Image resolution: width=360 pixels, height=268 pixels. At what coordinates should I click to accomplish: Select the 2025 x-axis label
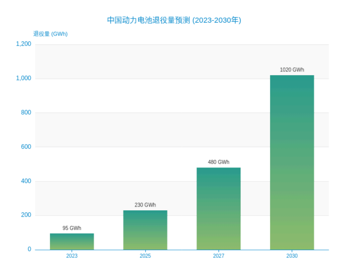[145, 256]
